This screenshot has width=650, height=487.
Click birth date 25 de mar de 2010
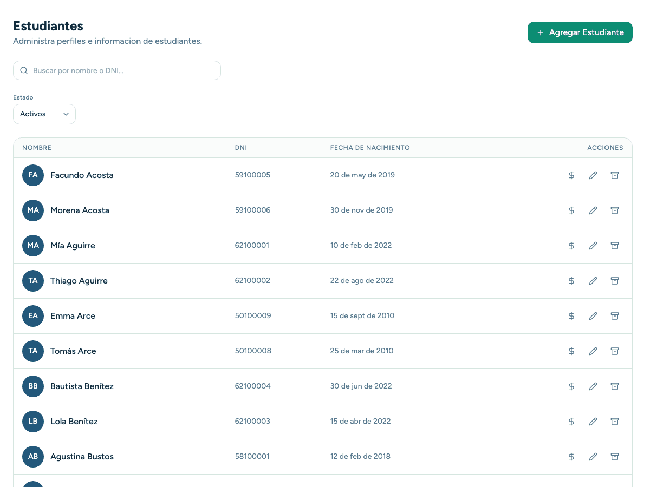click(x=362, y=351)
